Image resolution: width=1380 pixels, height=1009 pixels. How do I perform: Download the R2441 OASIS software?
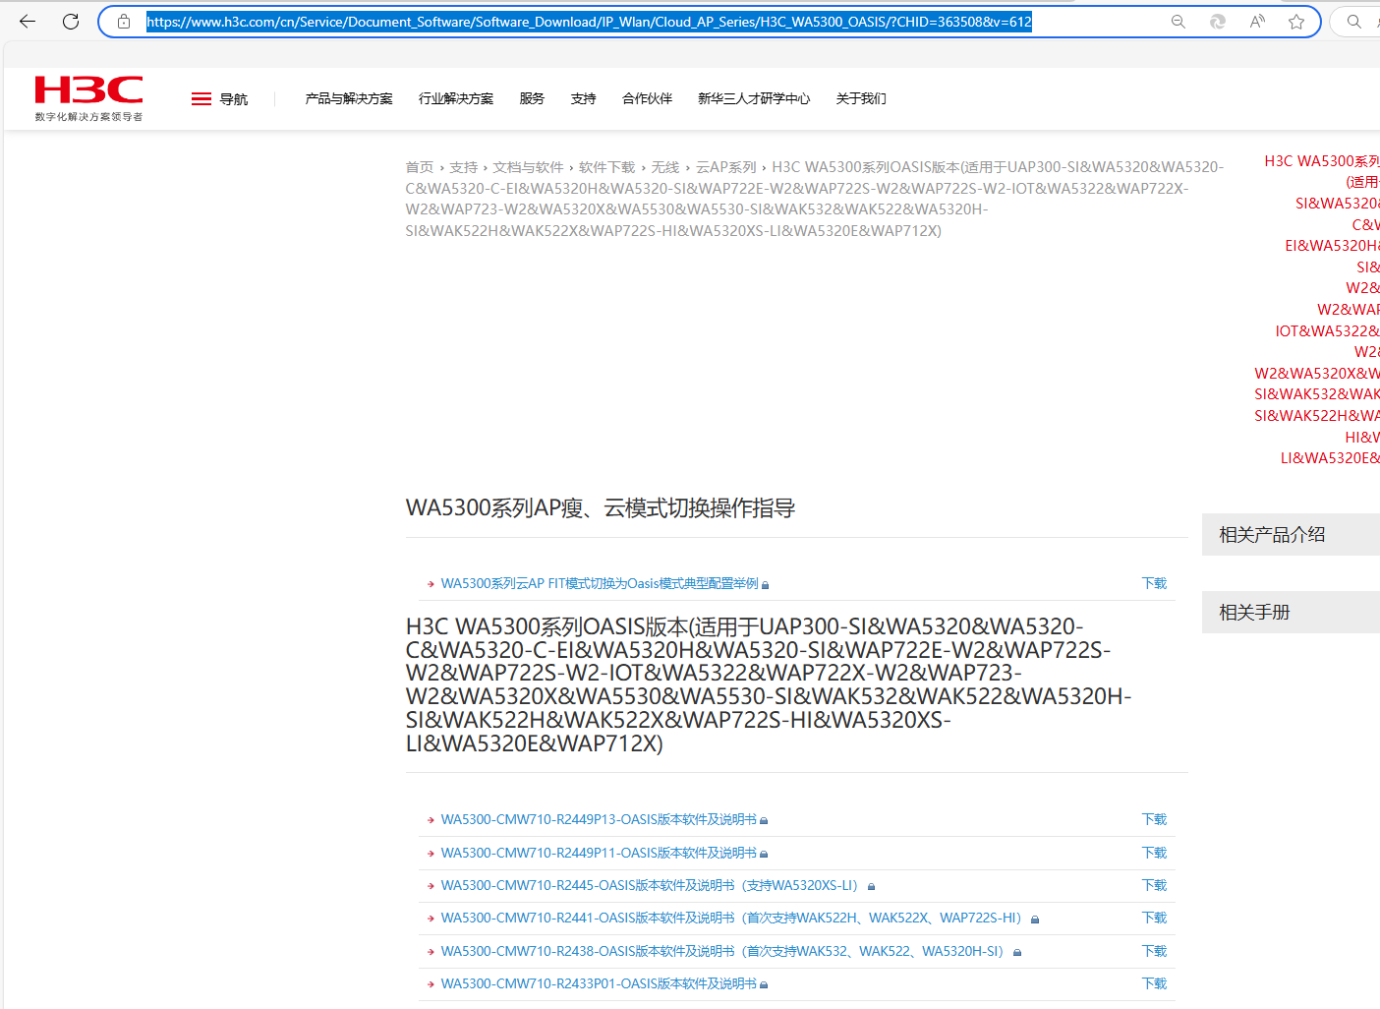coord(1154,918)
